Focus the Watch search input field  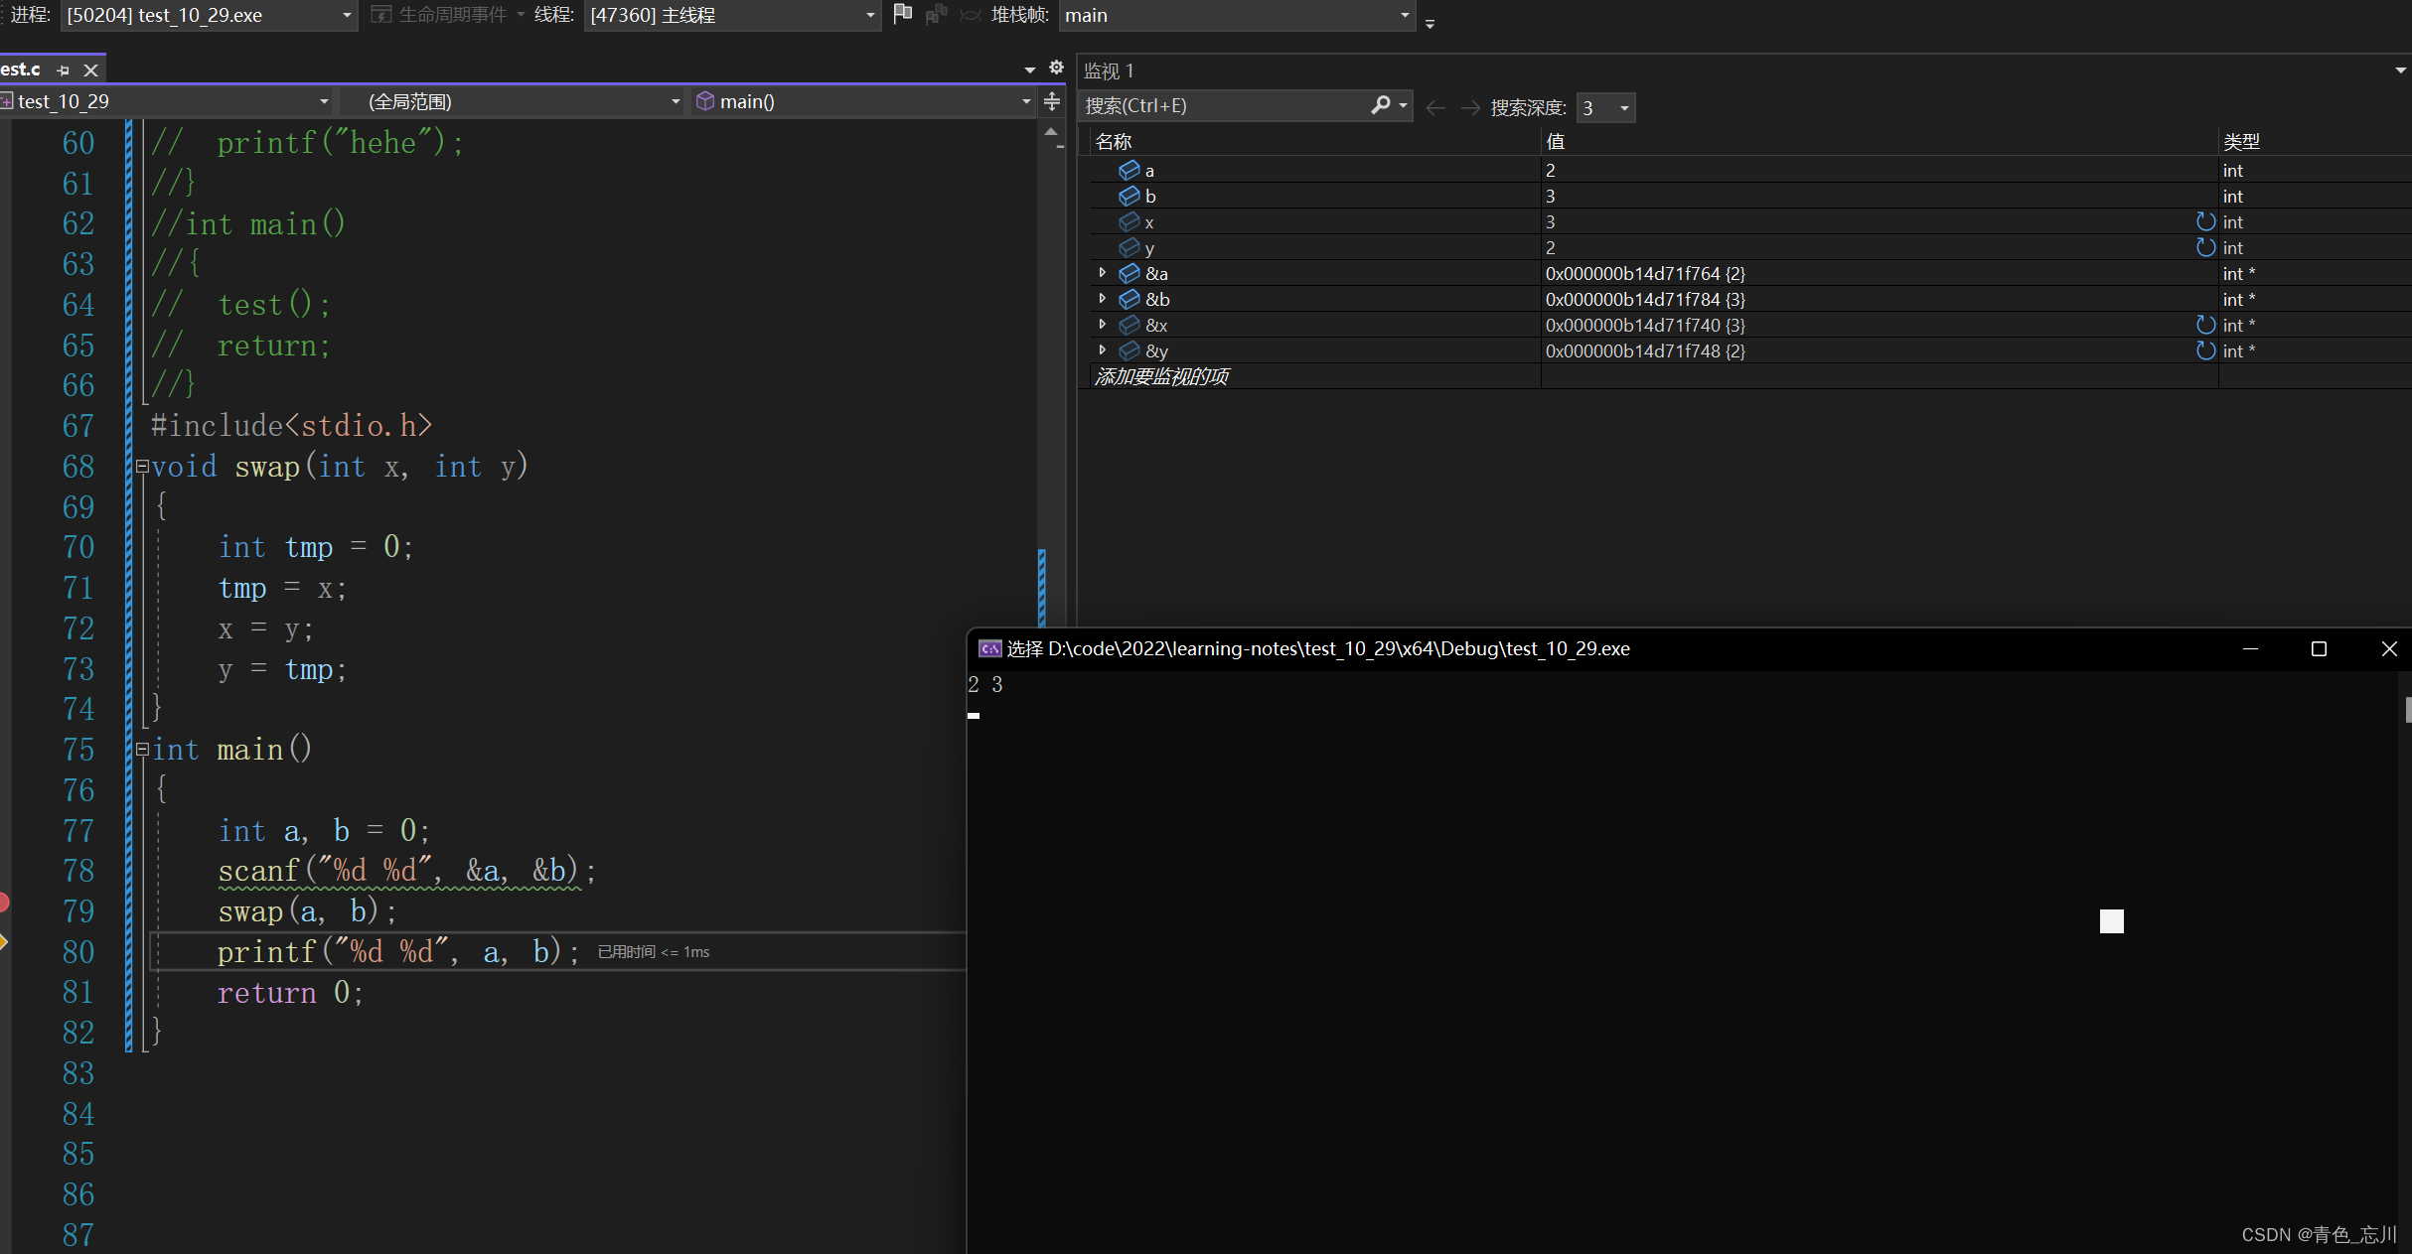pyautogui.click(x=1224, y=105)
